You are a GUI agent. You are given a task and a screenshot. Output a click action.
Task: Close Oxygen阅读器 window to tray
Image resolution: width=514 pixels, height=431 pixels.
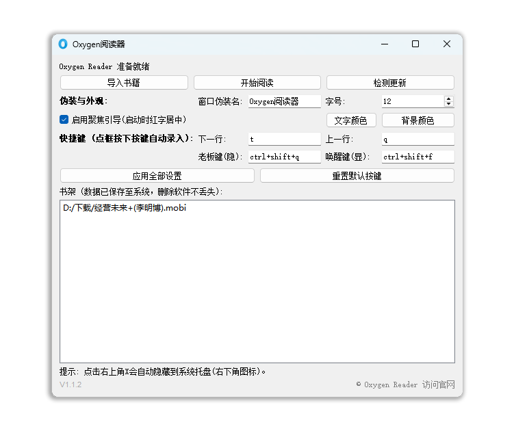pos(446,44)
